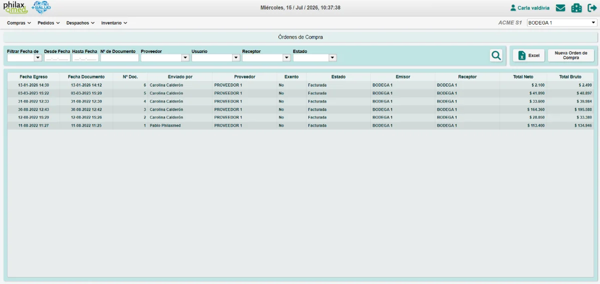Open the Carla valdivia user link
Screen dimensions: 600x284
[x=533, y=8]
